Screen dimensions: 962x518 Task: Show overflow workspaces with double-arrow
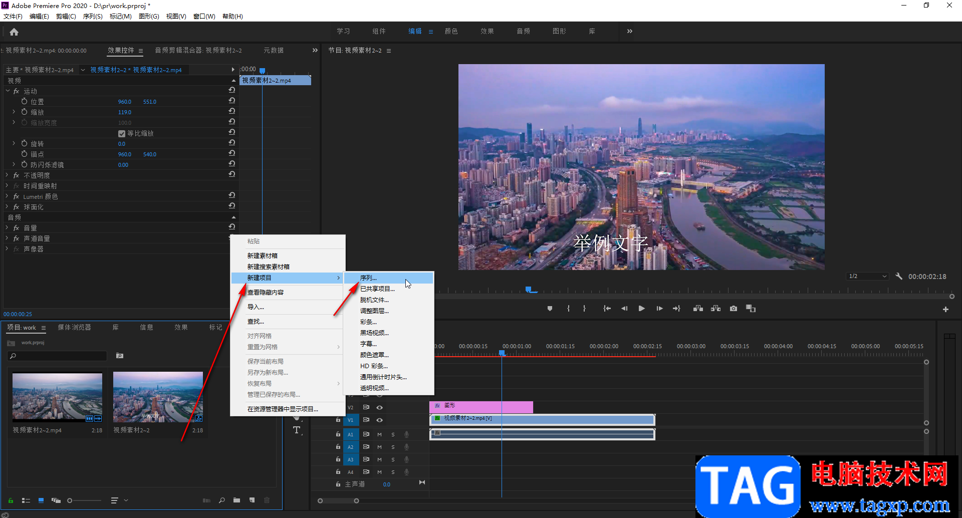click(x=630, y=31)
